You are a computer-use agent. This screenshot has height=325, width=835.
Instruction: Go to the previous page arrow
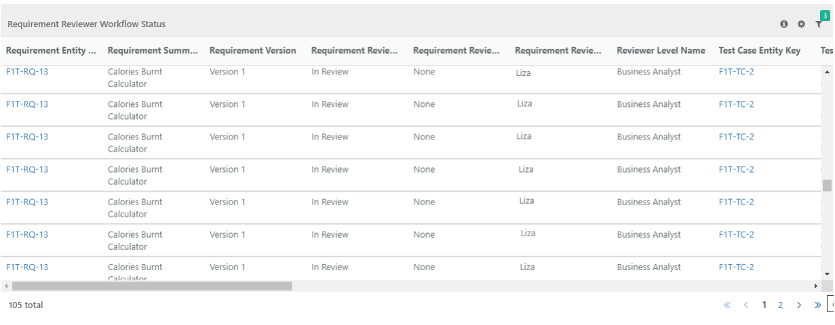745,305
